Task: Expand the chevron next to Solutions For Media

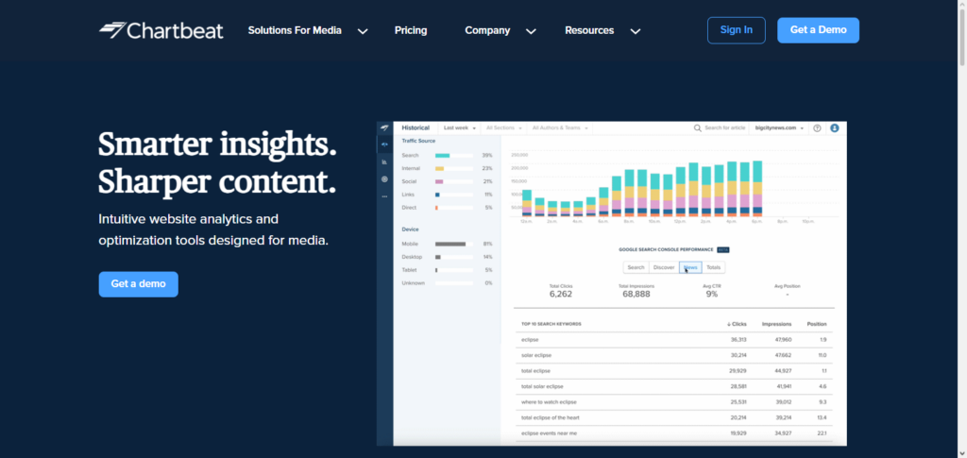Action: pos(363,31)
